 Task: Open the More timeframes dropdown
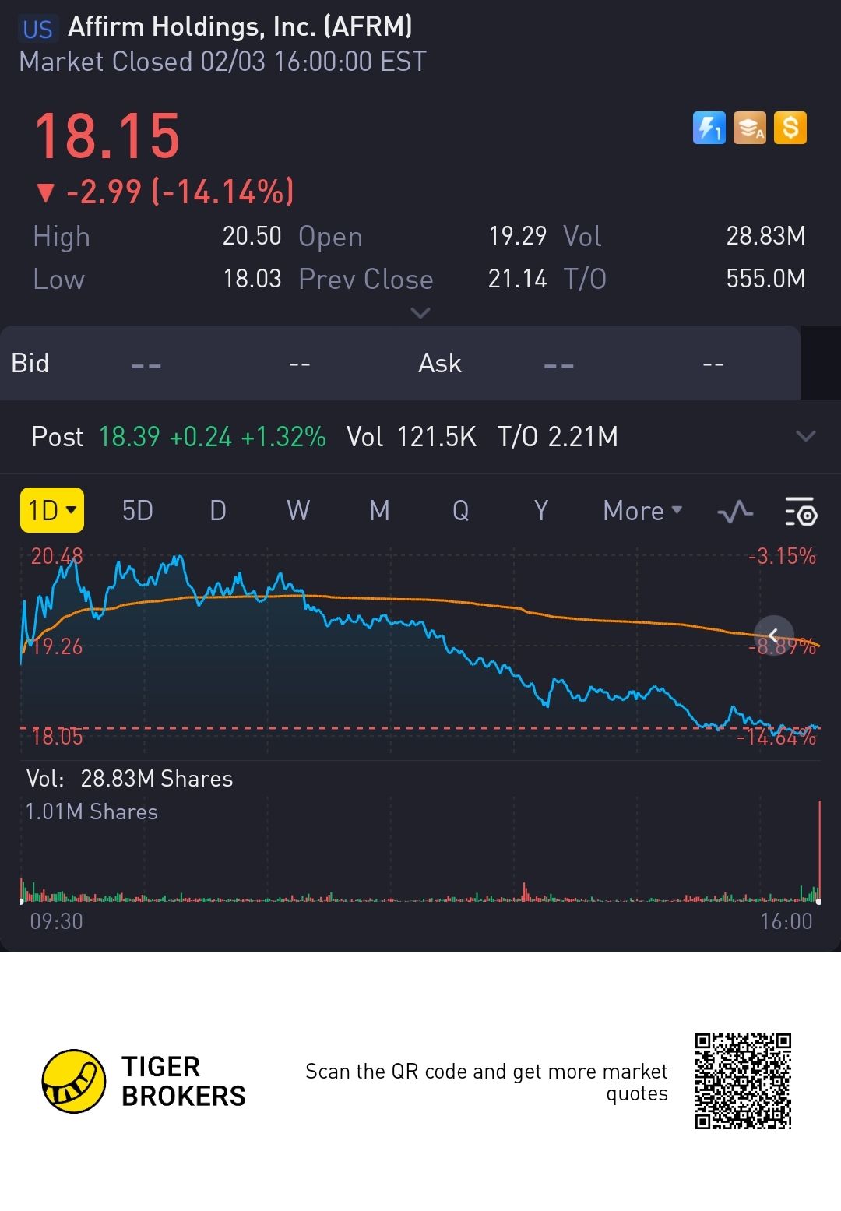coord(642,511)
